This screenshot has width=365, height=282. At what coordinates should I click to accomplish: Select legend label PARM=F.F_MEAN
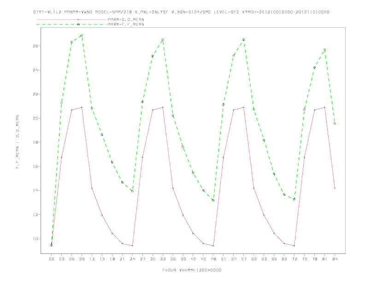tap(126, 24)
